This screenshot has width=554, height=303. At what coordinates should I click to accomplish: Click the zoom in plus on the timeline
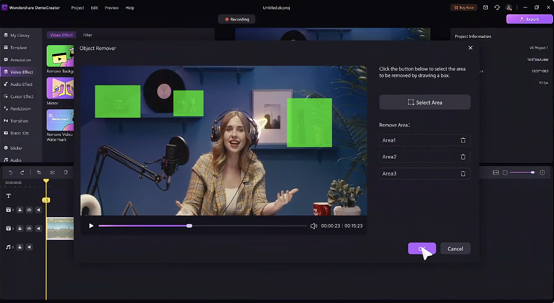(x=542, y=173)
